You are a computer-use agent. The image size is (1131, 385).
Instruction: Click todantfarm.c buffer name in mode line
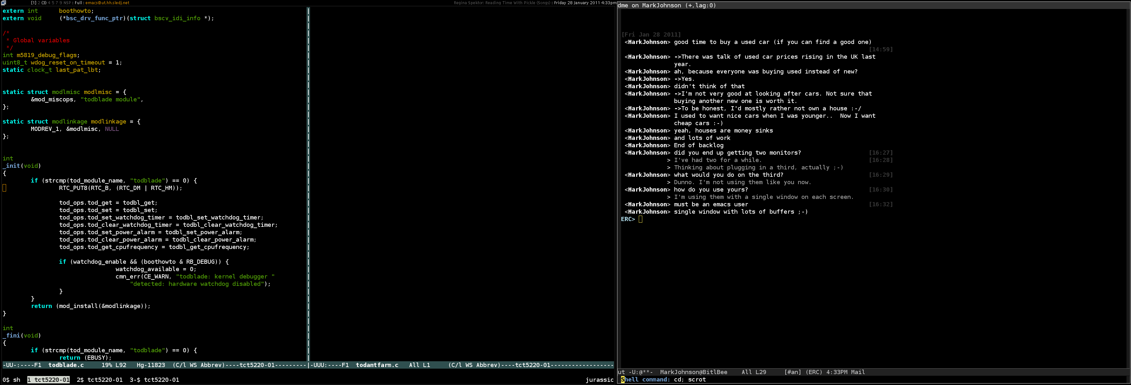[377, 365]
